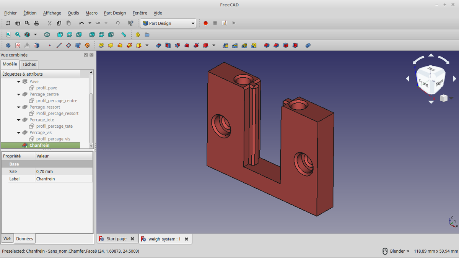This screenshot has height=258, width=459.
Task: Click the Undo arrow icon
Action: pos(81,23)
